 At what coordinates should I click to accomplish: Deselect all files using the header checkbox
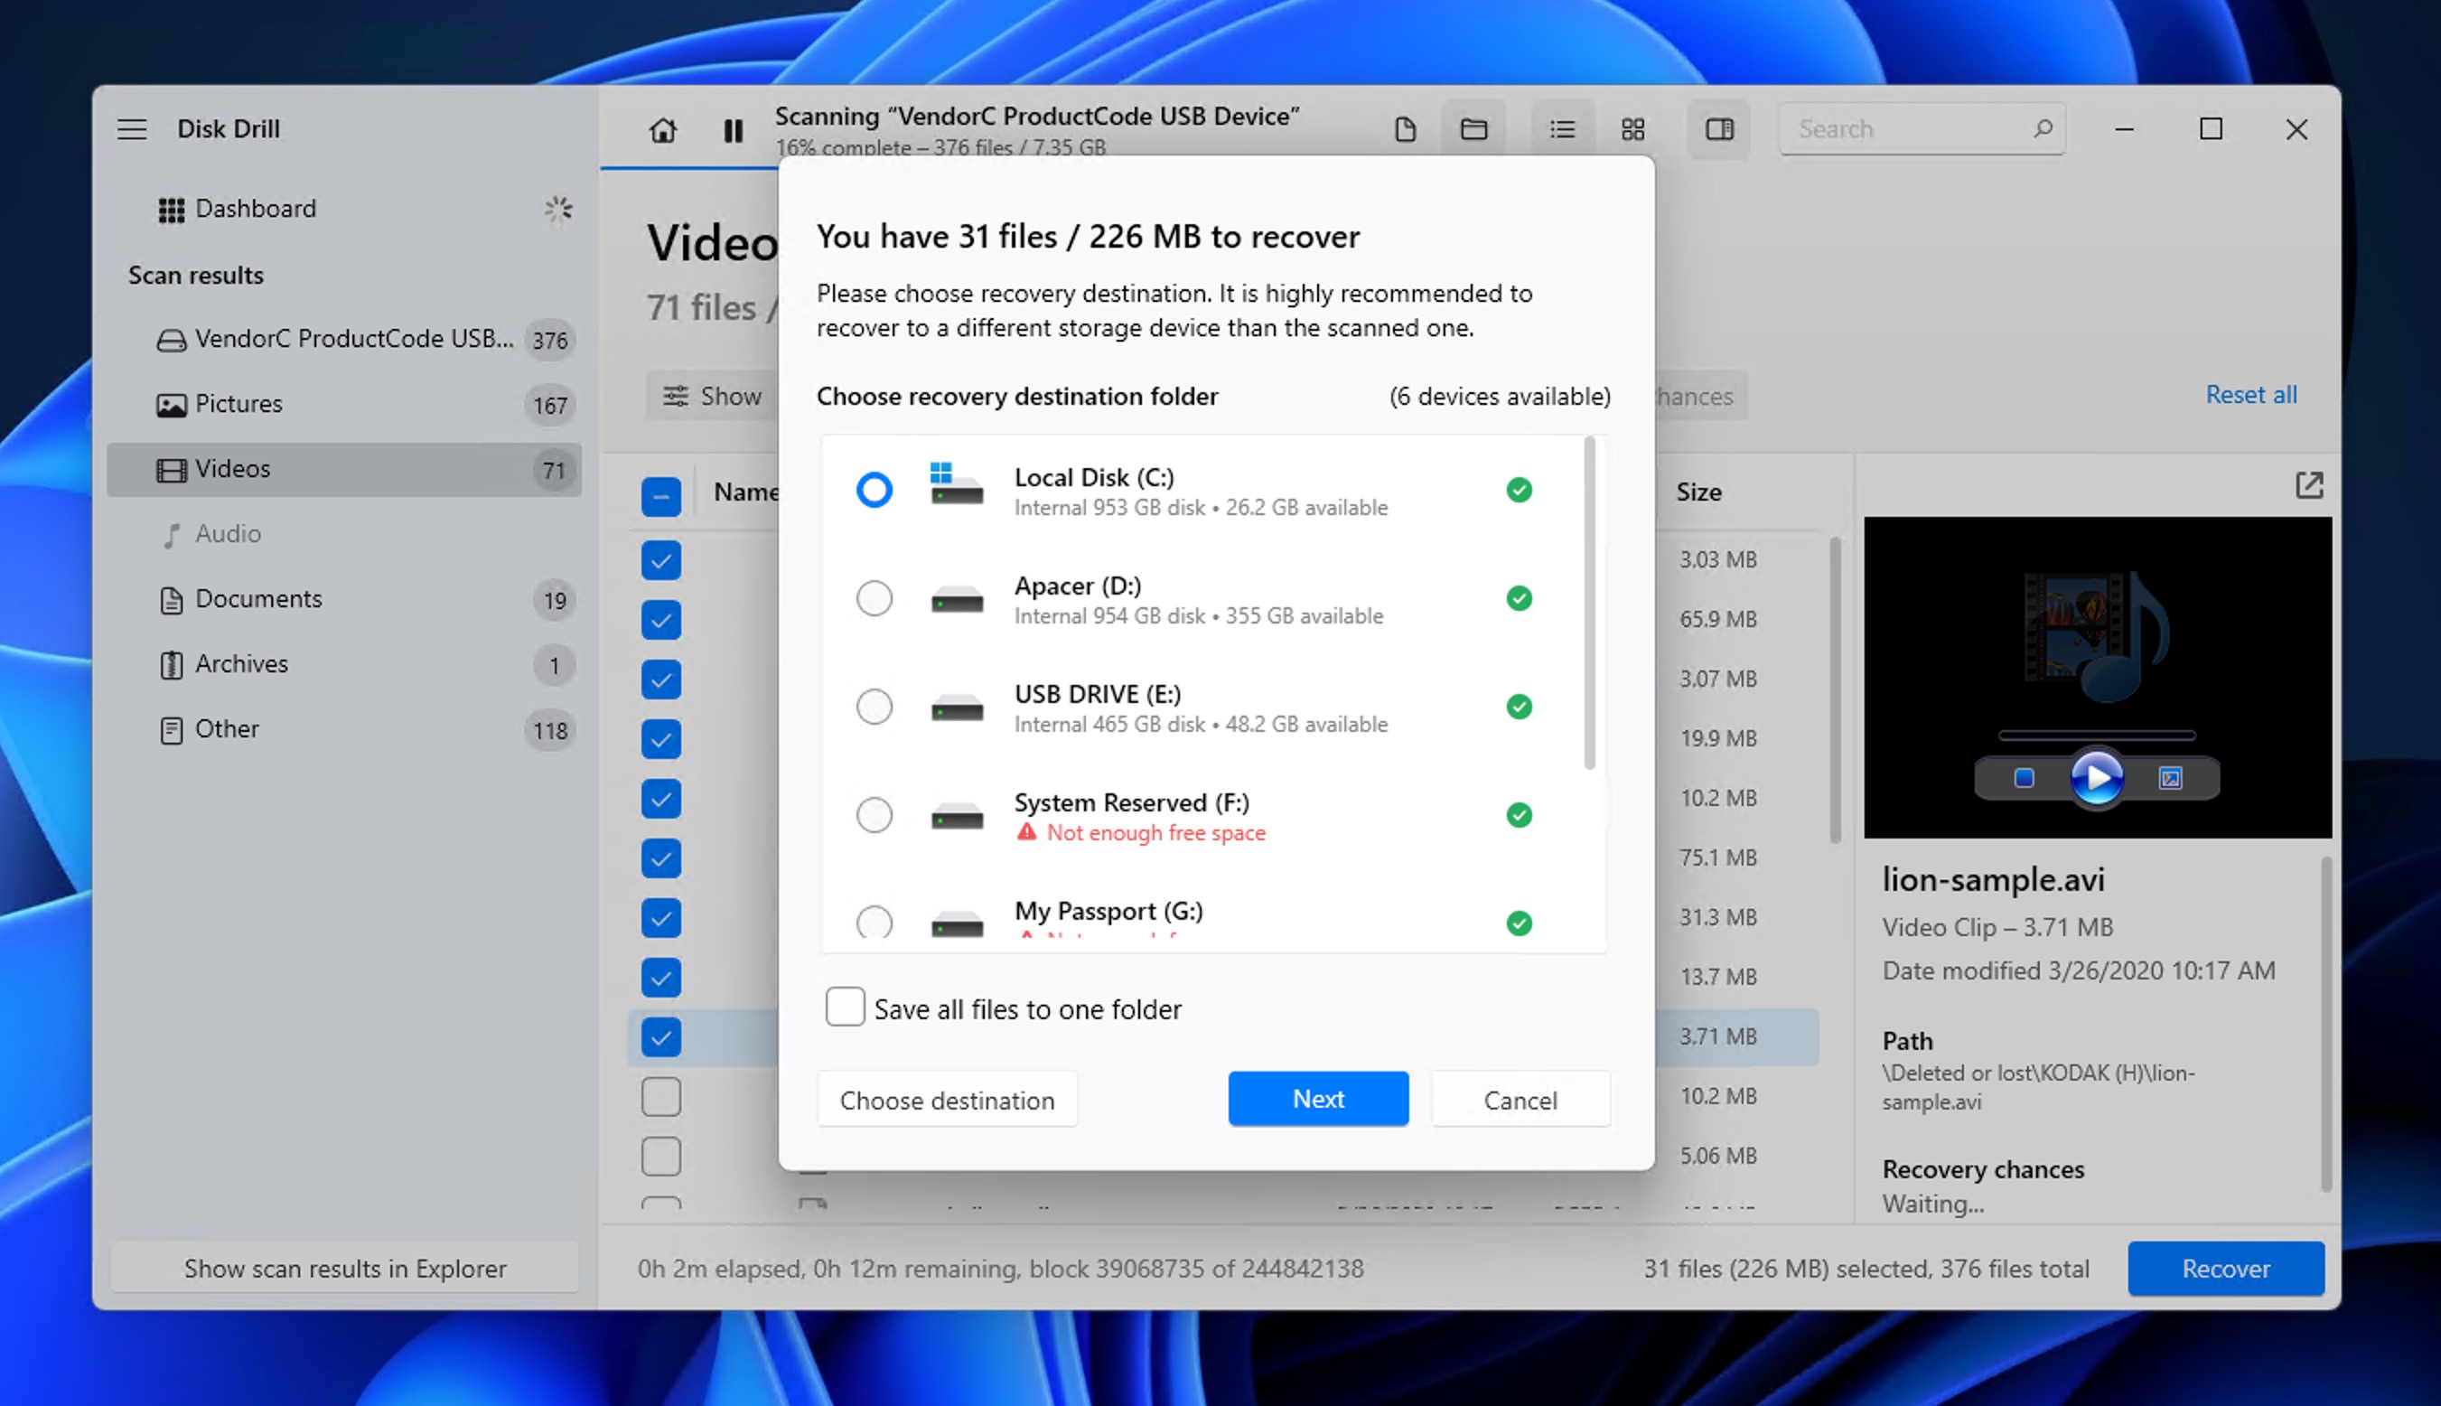(661, 494)
